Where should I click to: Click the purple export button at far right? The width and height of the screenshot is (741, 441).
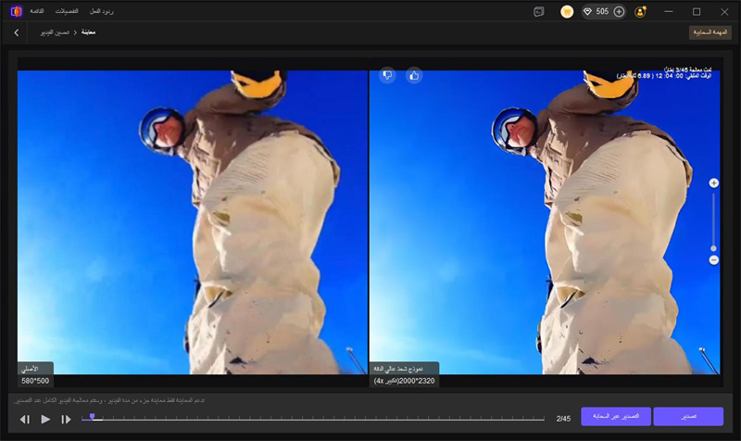click(x=688, y=417)
